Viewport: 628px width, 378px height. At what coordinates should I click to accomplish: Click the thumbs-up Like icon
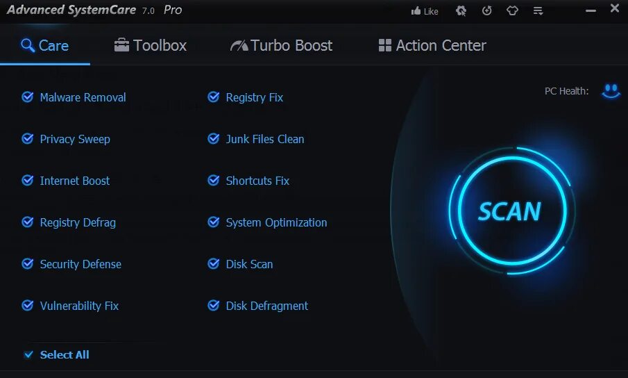coord(416,11)
